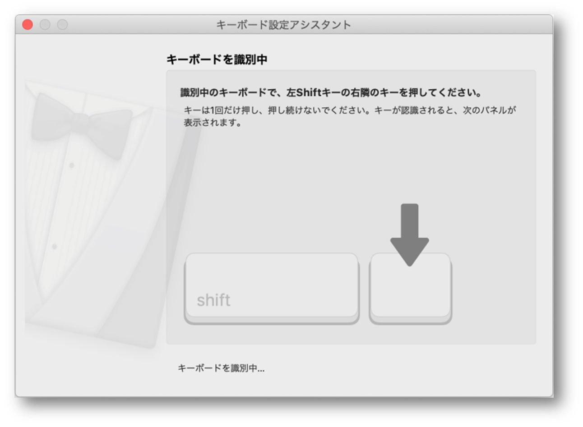Click the window title キーボード設定アシスタント
The image size is (583, 427).
click(x=283, y=25)
